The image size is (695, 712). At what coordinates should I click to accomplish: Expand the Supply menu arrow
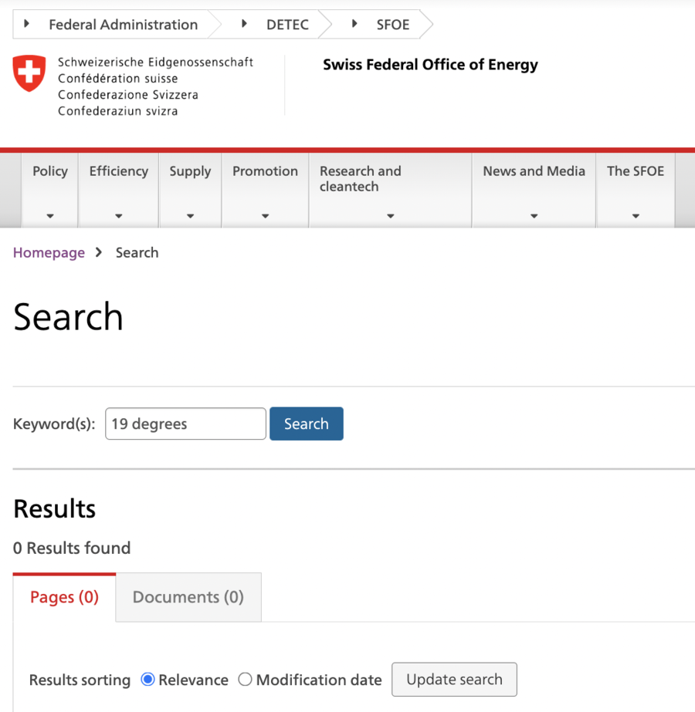191,216
